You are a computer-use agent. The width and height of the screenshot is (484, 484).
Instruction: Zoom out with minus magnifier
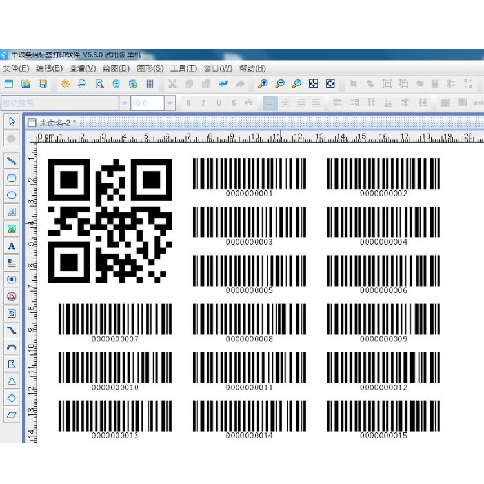pyautogui.click(x=279, y=84)
